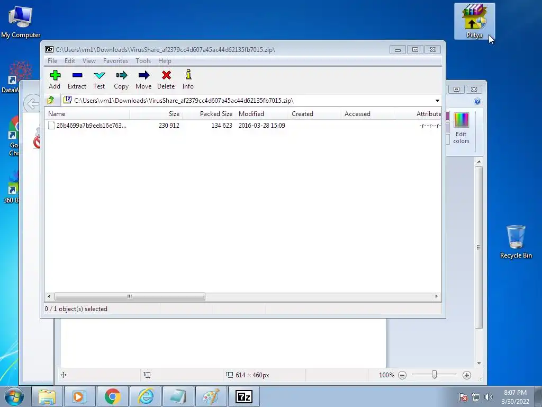The height and width of the screenshot is (407, 542).
Task: Click the network tray icon
Action: tap(476, 397)
